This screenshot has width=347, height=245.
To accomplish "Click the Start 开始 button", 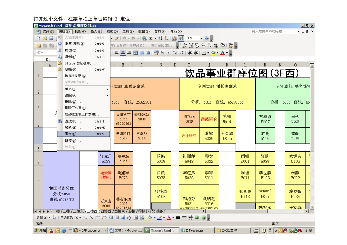I will pyautogui.click(x=41, y=230).
